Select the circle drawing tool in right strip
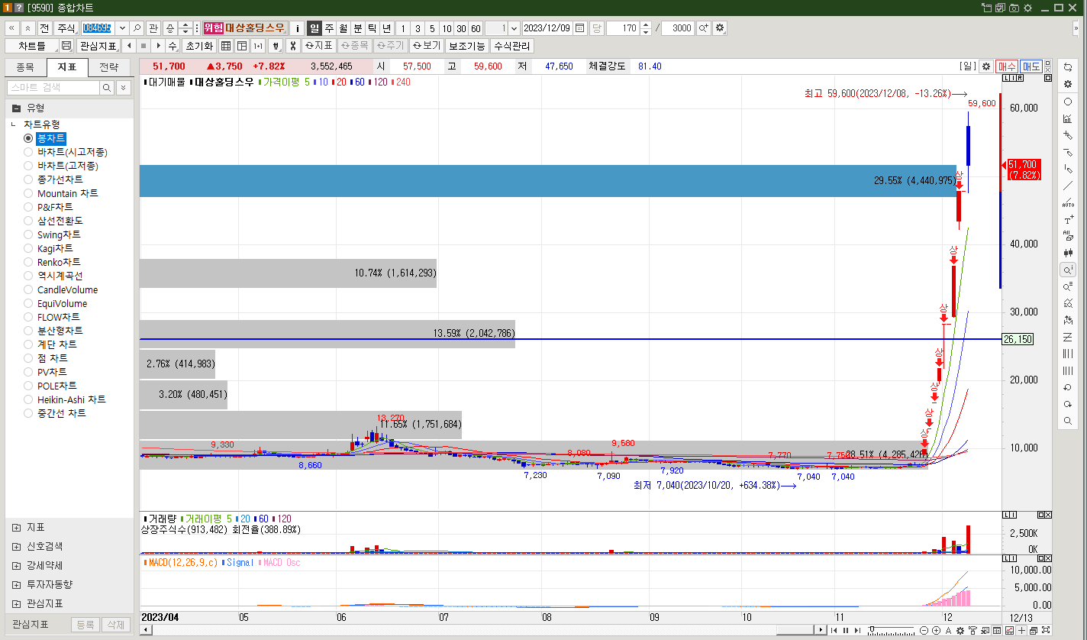 point(1068,102)
